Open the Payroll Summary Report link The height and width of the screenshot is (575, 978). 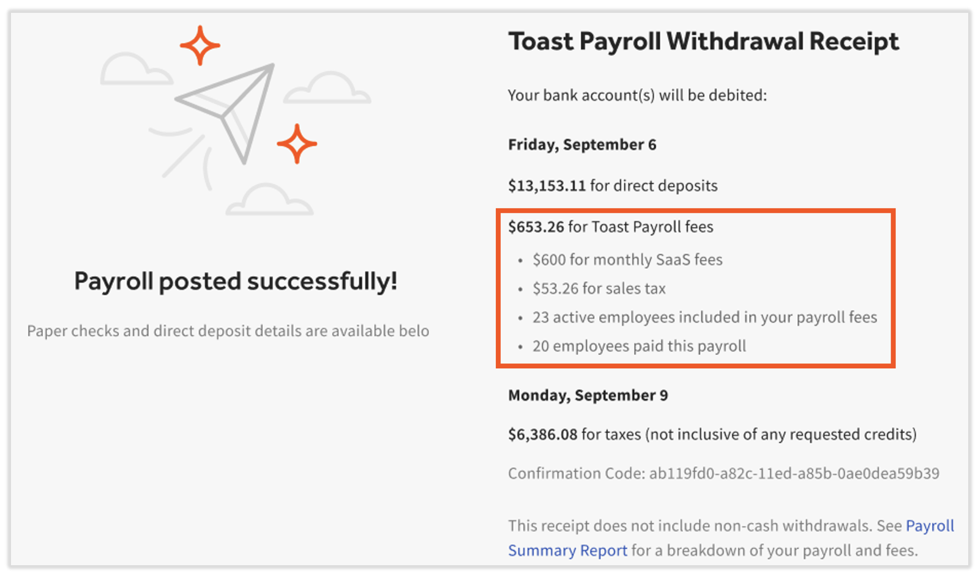[x=567, y=551]
